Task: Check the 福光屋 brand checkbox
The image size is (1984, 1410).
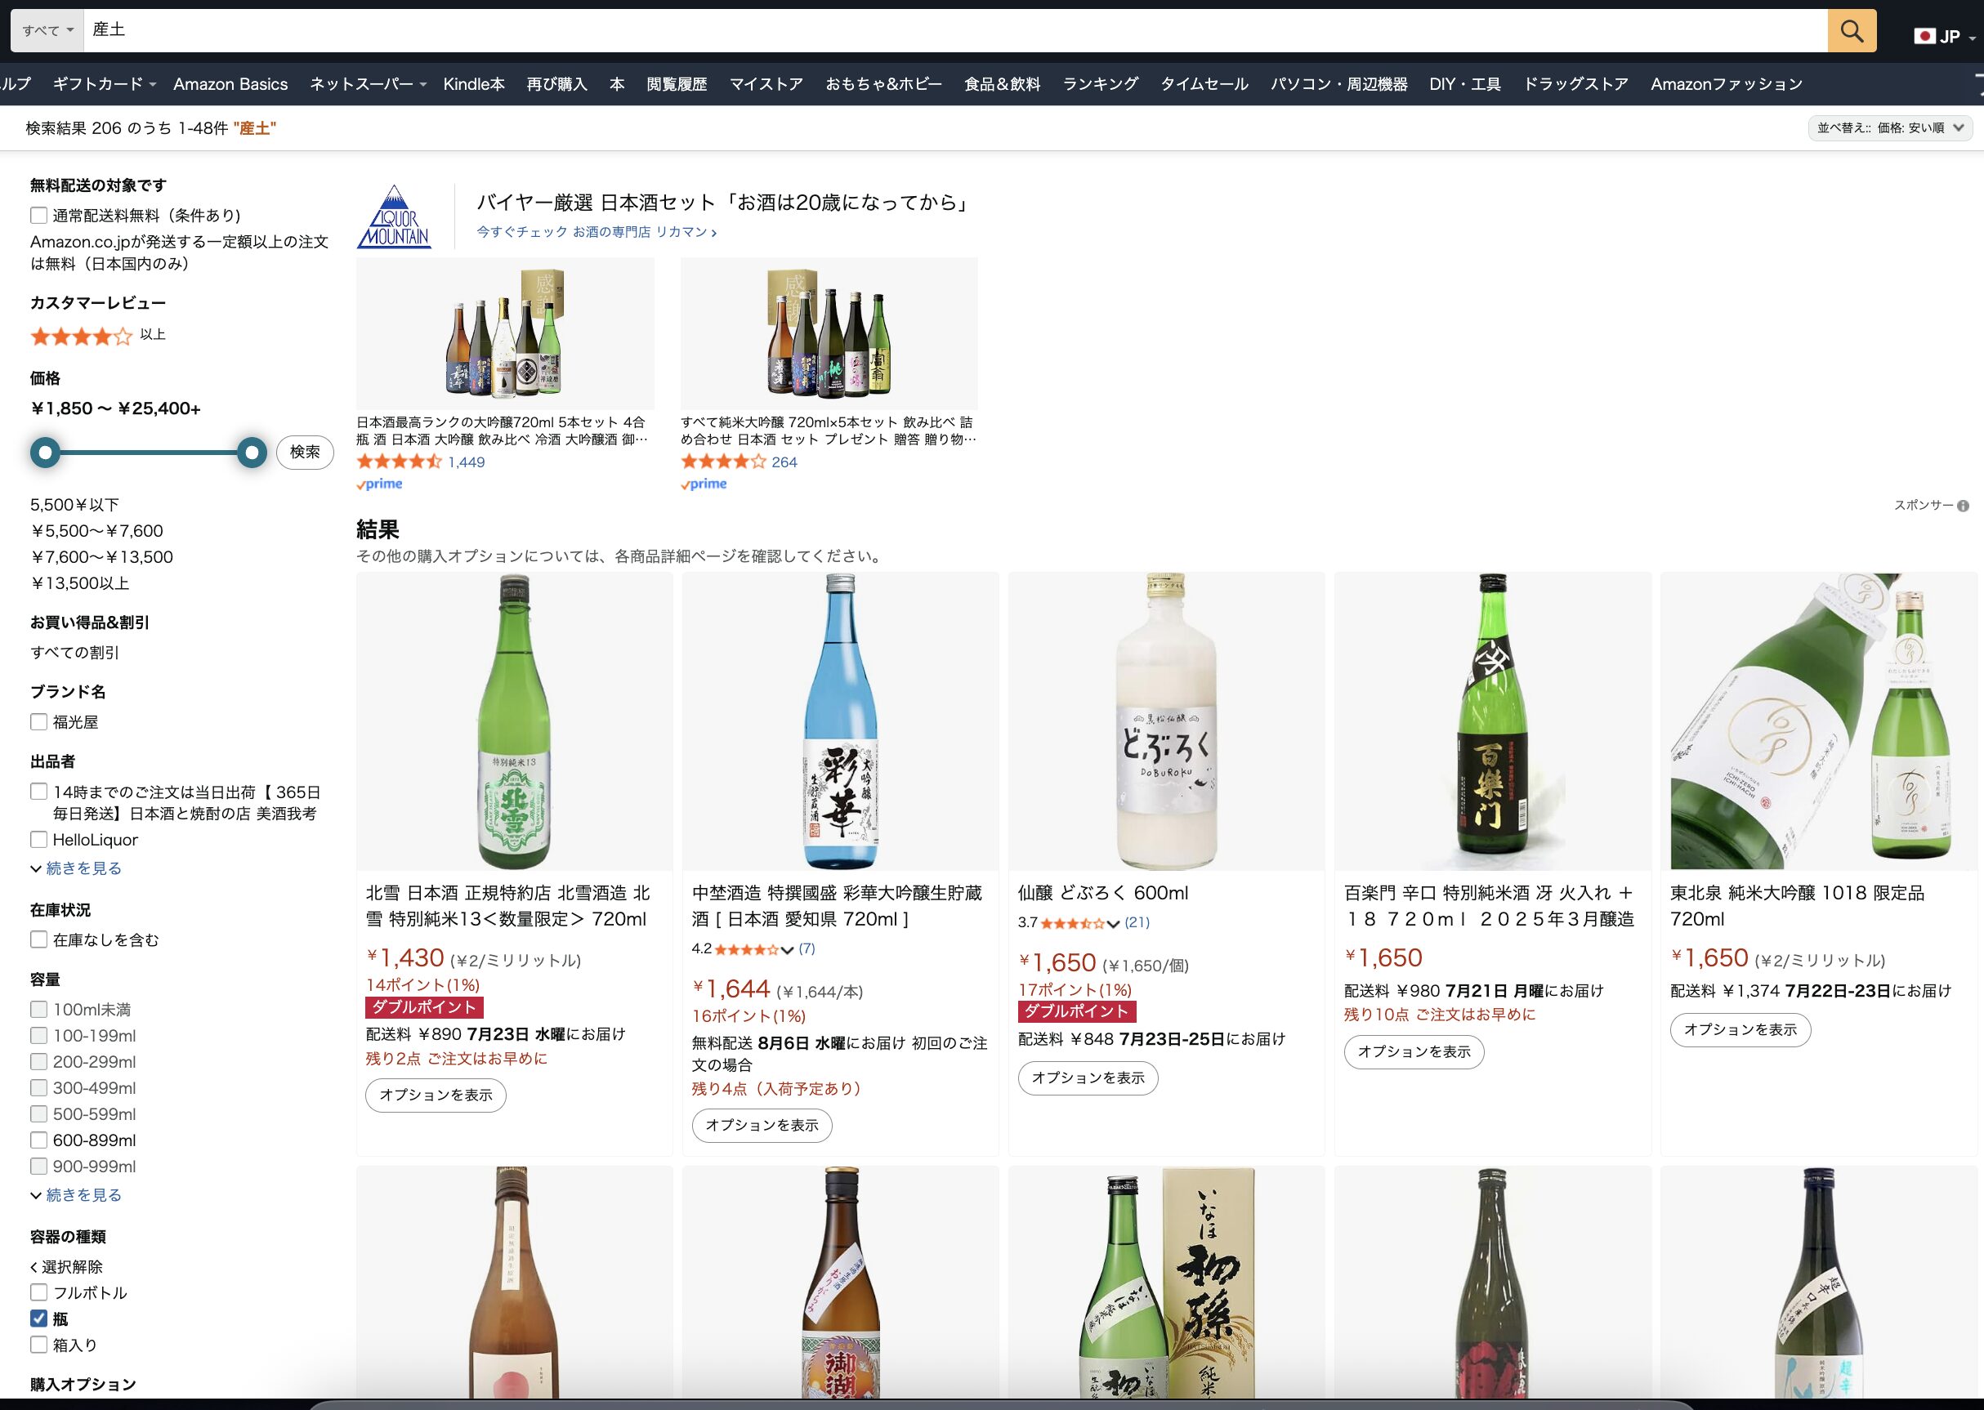Action: [x=39, y=721]
